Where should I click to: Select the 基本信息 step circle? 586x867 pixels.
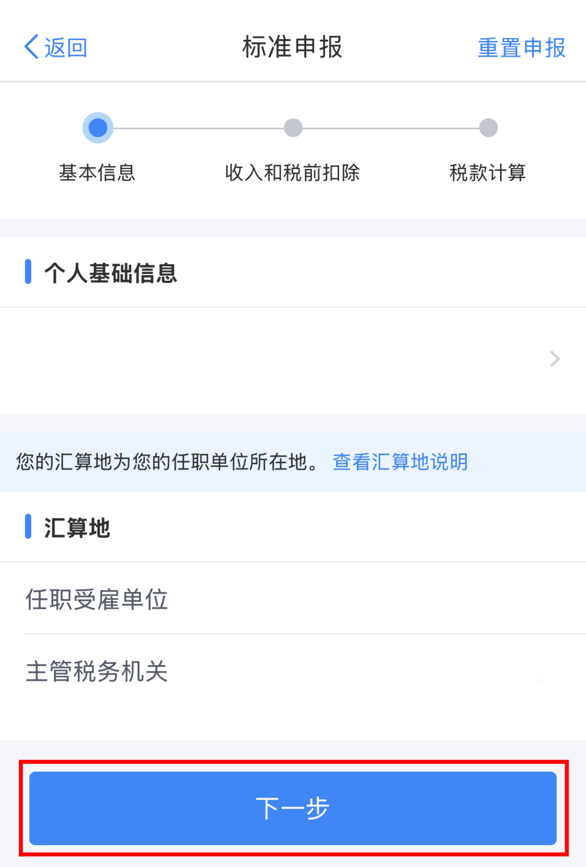tap(98, 128)
